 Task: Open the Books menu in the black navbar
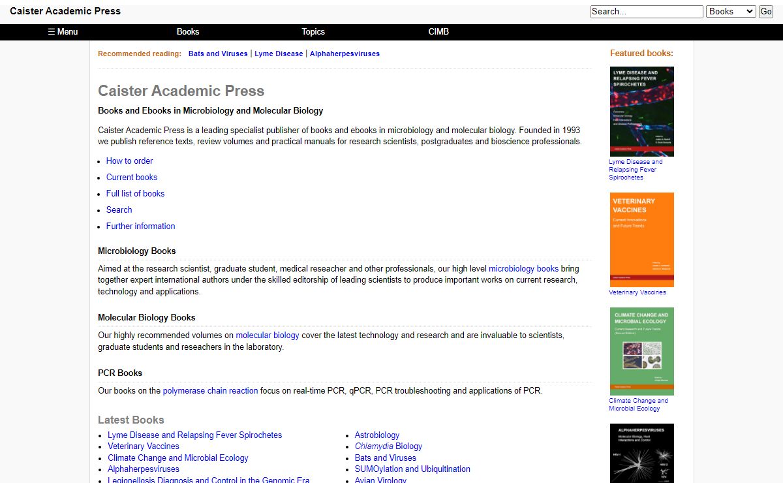click(x=188, y=31)
